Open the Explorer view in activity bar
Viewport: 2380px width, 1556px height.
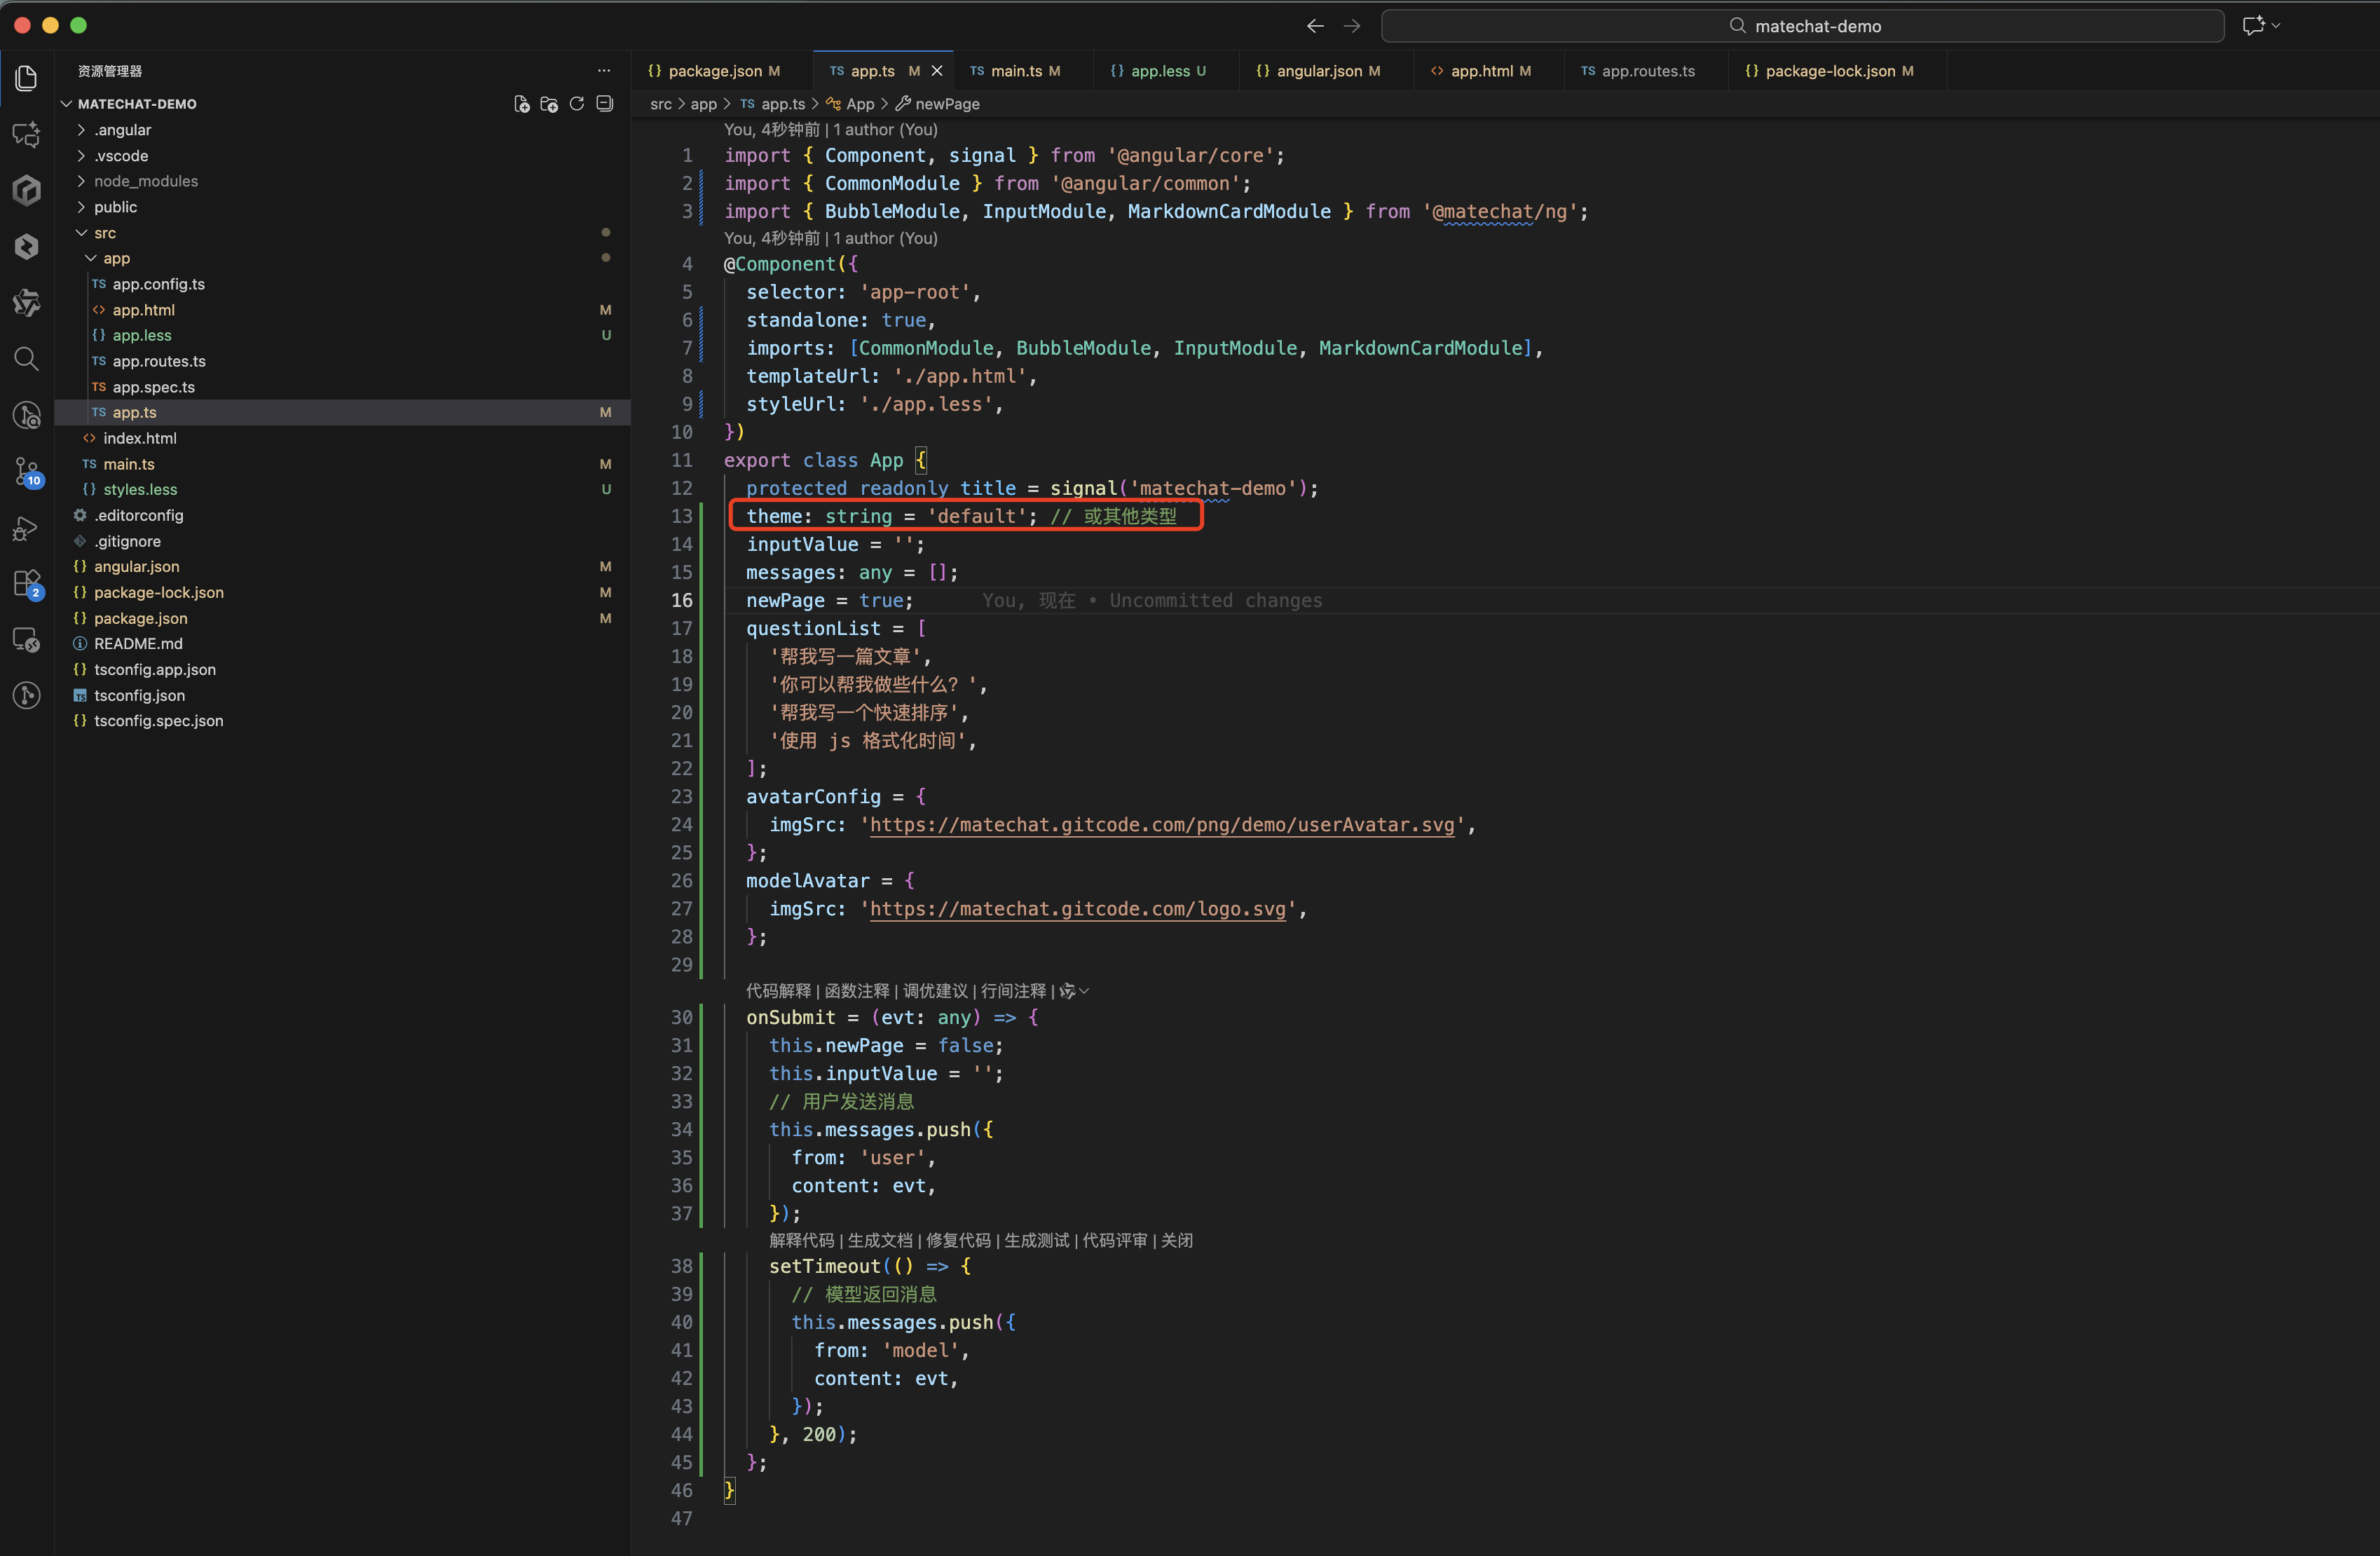coord(27,78)
